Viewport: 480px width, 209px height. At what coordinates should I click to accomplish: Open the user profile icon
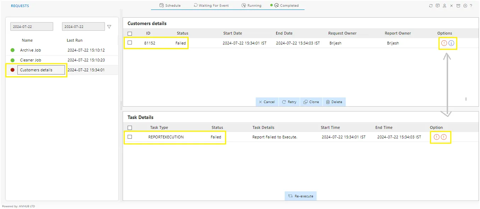coord(445,6)
